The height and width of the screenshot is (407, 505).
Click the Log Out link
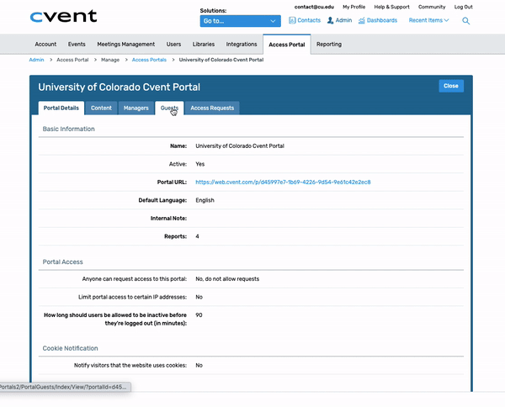[464, 7]
